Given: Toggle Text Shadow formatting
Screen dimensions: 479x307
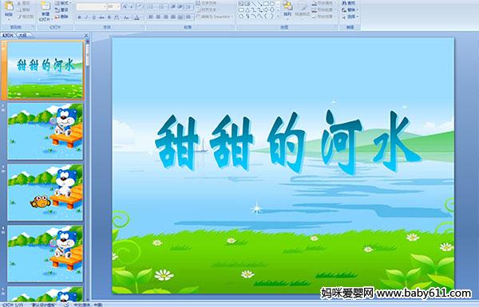Looking at the screenshot, I should [109, 18].
